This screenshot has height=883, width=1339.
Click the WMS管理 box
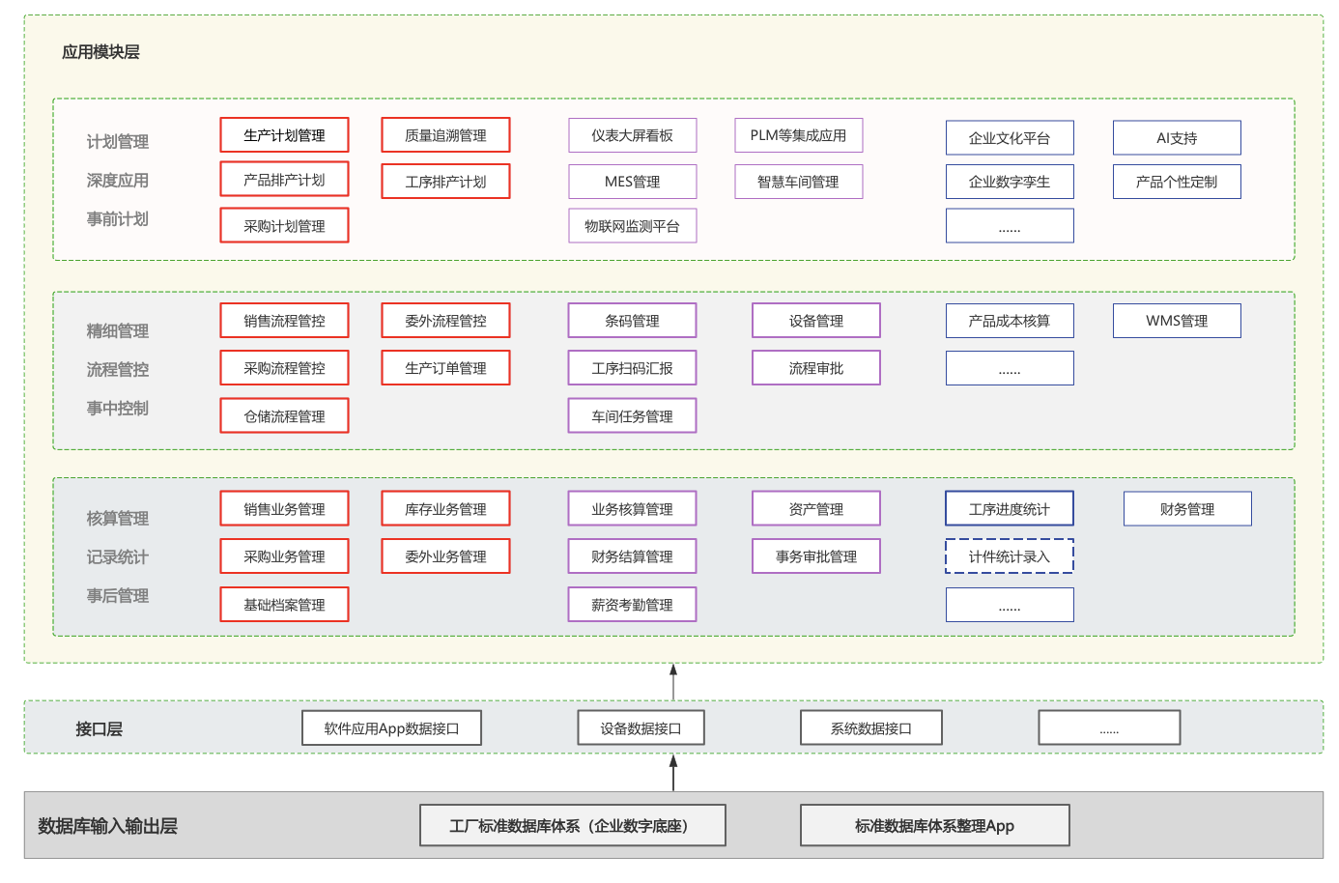(x=1176, y=321)
